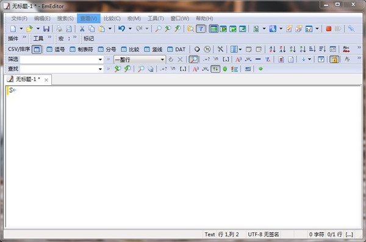Screen dimensions: 366x242
Task: Click the green arrow icon ending the find bar
Action: coord(260,69)
